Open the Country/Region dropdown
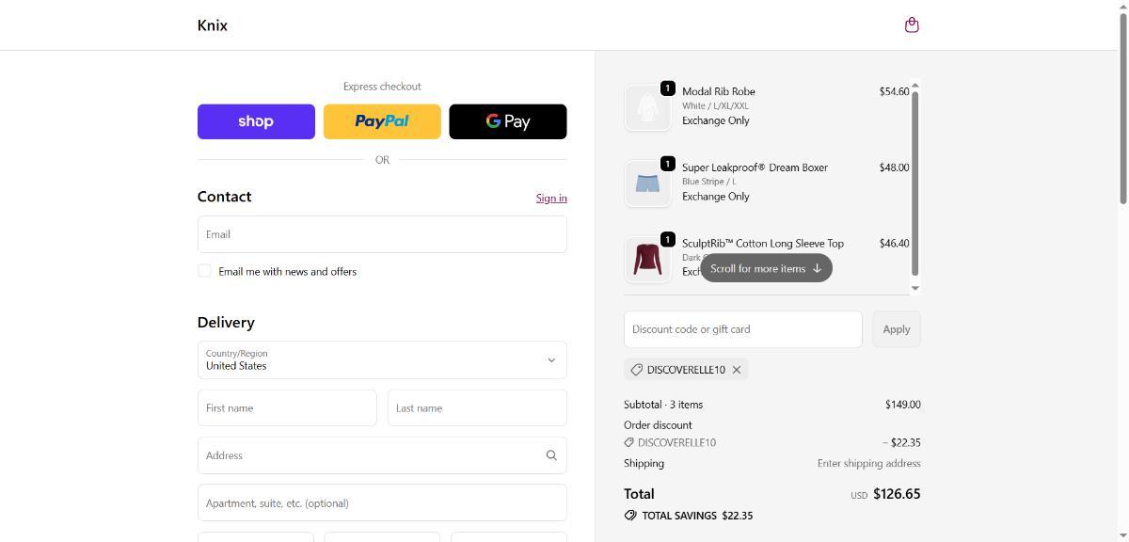1129x542 pixels. 382,360
